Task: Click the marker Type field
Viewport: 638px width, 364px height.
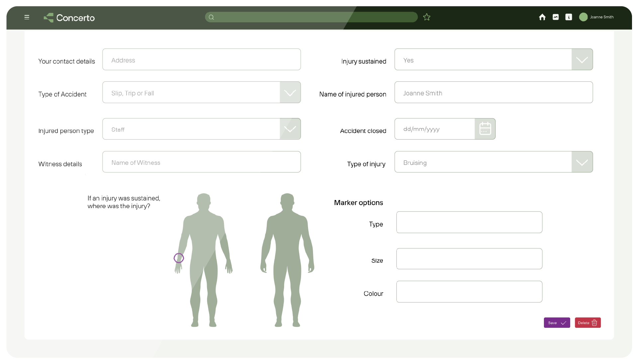Action: coord(469,222)
